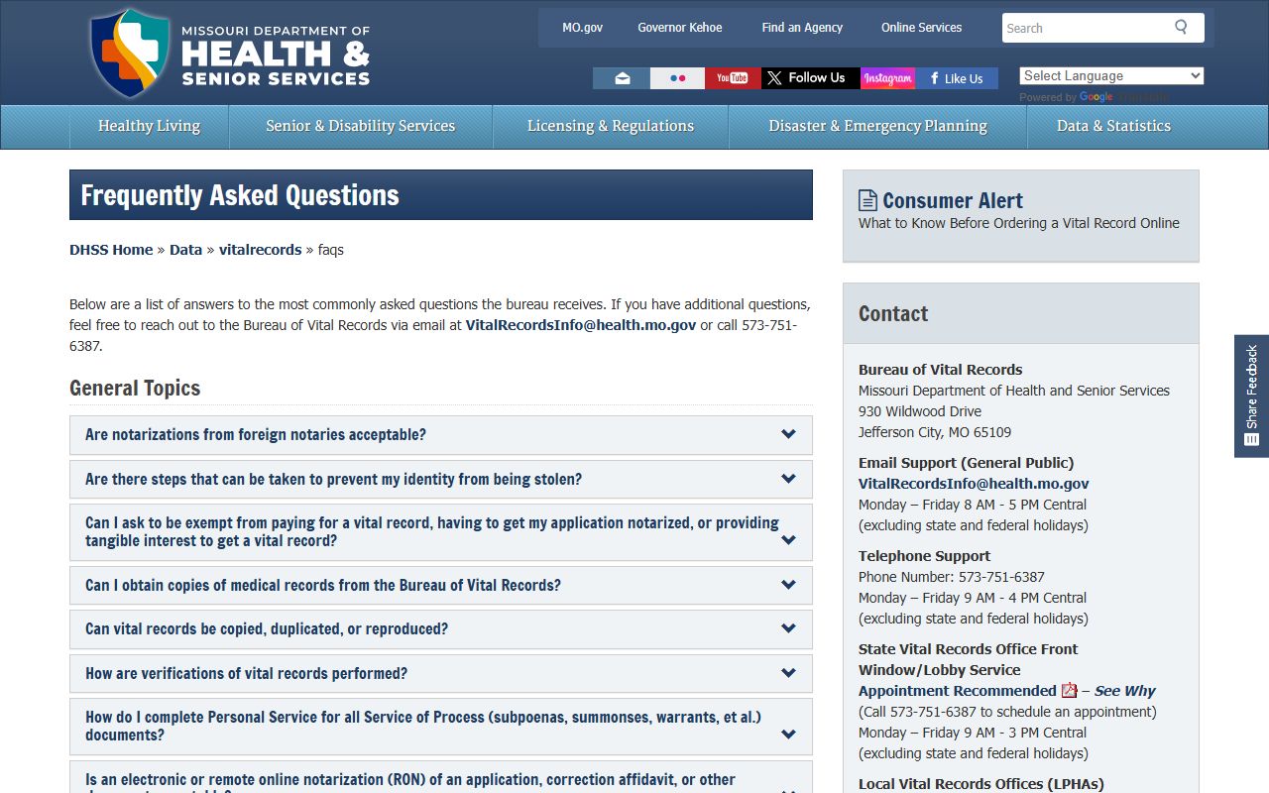Expand the Personal Service of Process question
1269x793 pixels.
(441, 727)
